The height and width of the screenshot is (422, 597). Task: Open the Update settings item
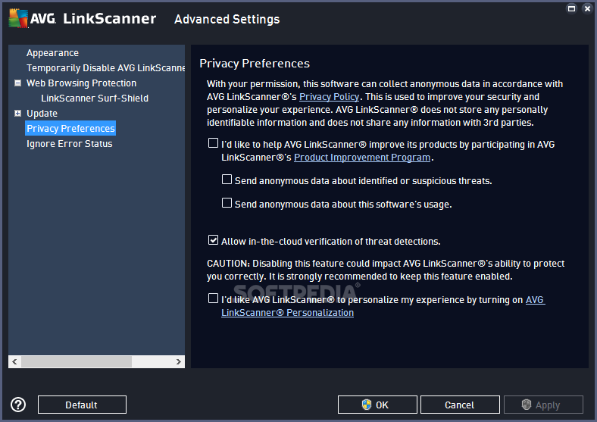[42, 114]
